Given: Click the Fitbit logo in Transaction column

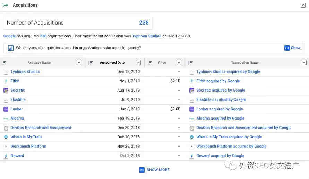Looking at the screenshot, I should 192,81.
